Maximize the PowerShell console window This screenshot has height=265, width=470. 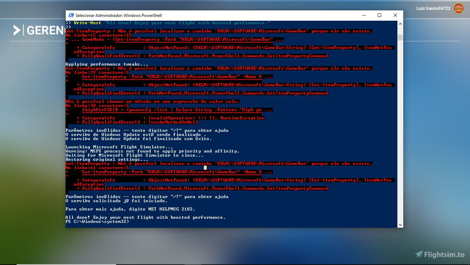(379, 15)
